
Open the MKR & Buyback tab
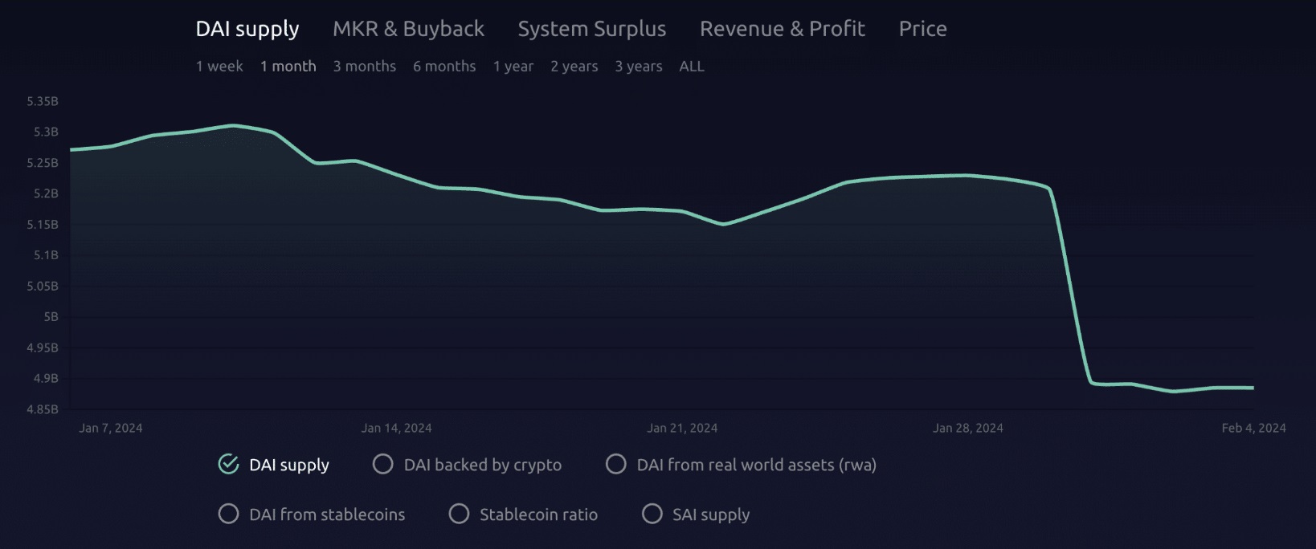point(408,29)
